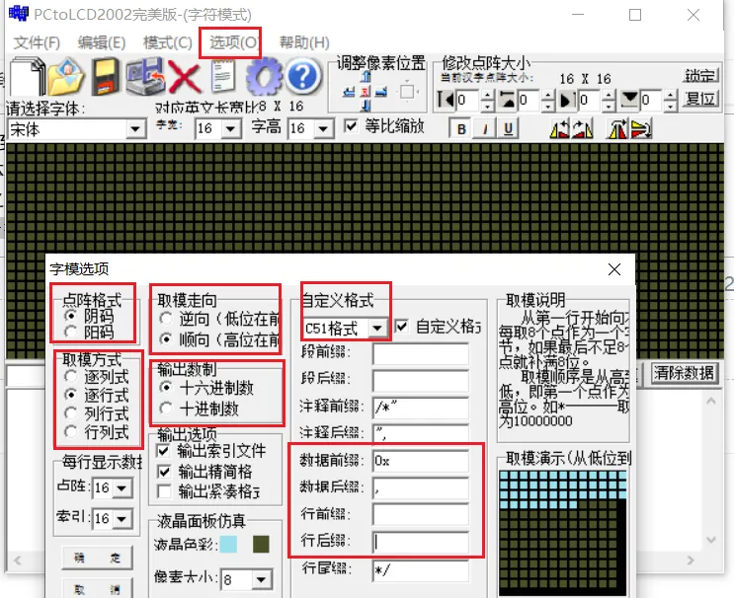Click the horizontal flip triangle icon
Screen dimensions: 734x598
(x=641, y=129)
